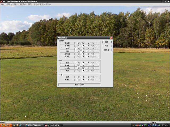
Task: Launch Internet Explorer from the quick-launch icons
Action: (20, 125)
